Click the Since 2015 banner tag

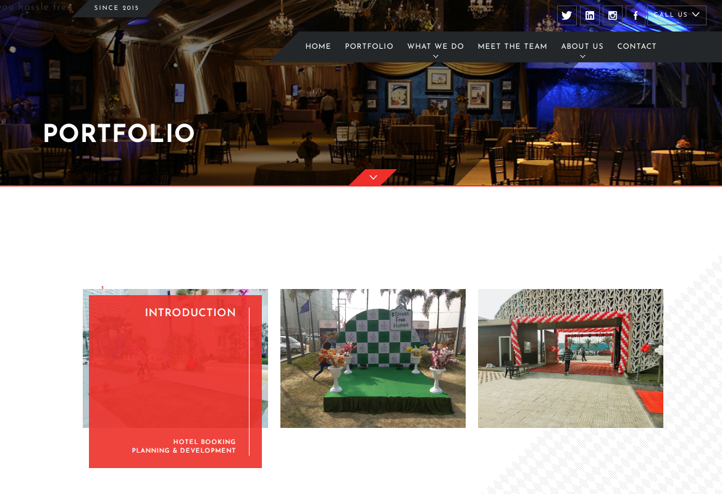tap(117, 8)
